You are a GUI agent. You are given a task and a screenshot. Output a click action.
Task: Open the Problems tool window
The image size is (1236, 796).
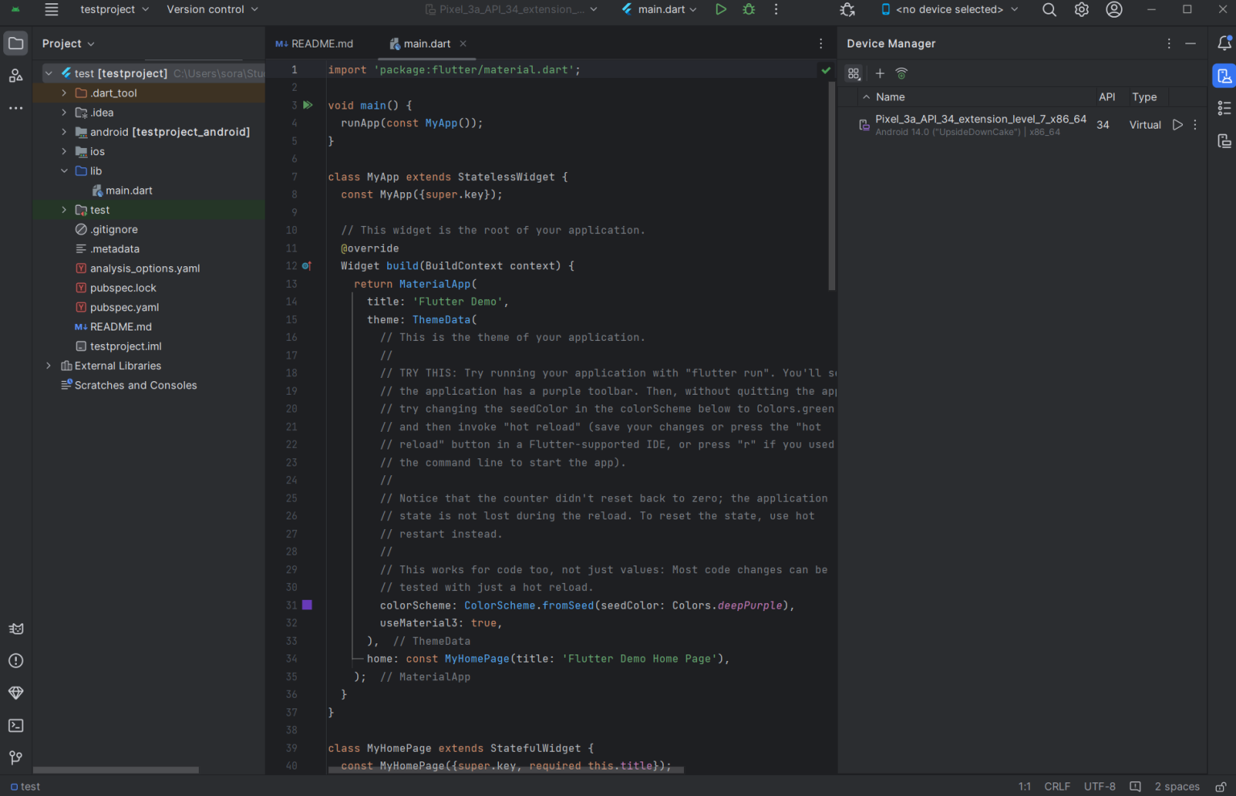(15, 660)
